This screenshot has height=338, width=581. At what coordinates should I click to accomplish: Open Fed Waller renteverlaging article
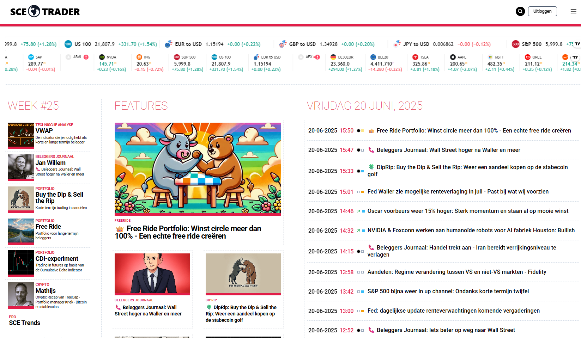pos(458,191)
